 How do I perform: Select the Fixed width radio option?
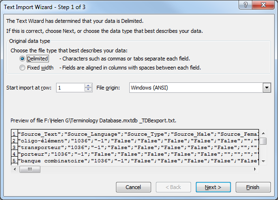(x=22, y=68)
